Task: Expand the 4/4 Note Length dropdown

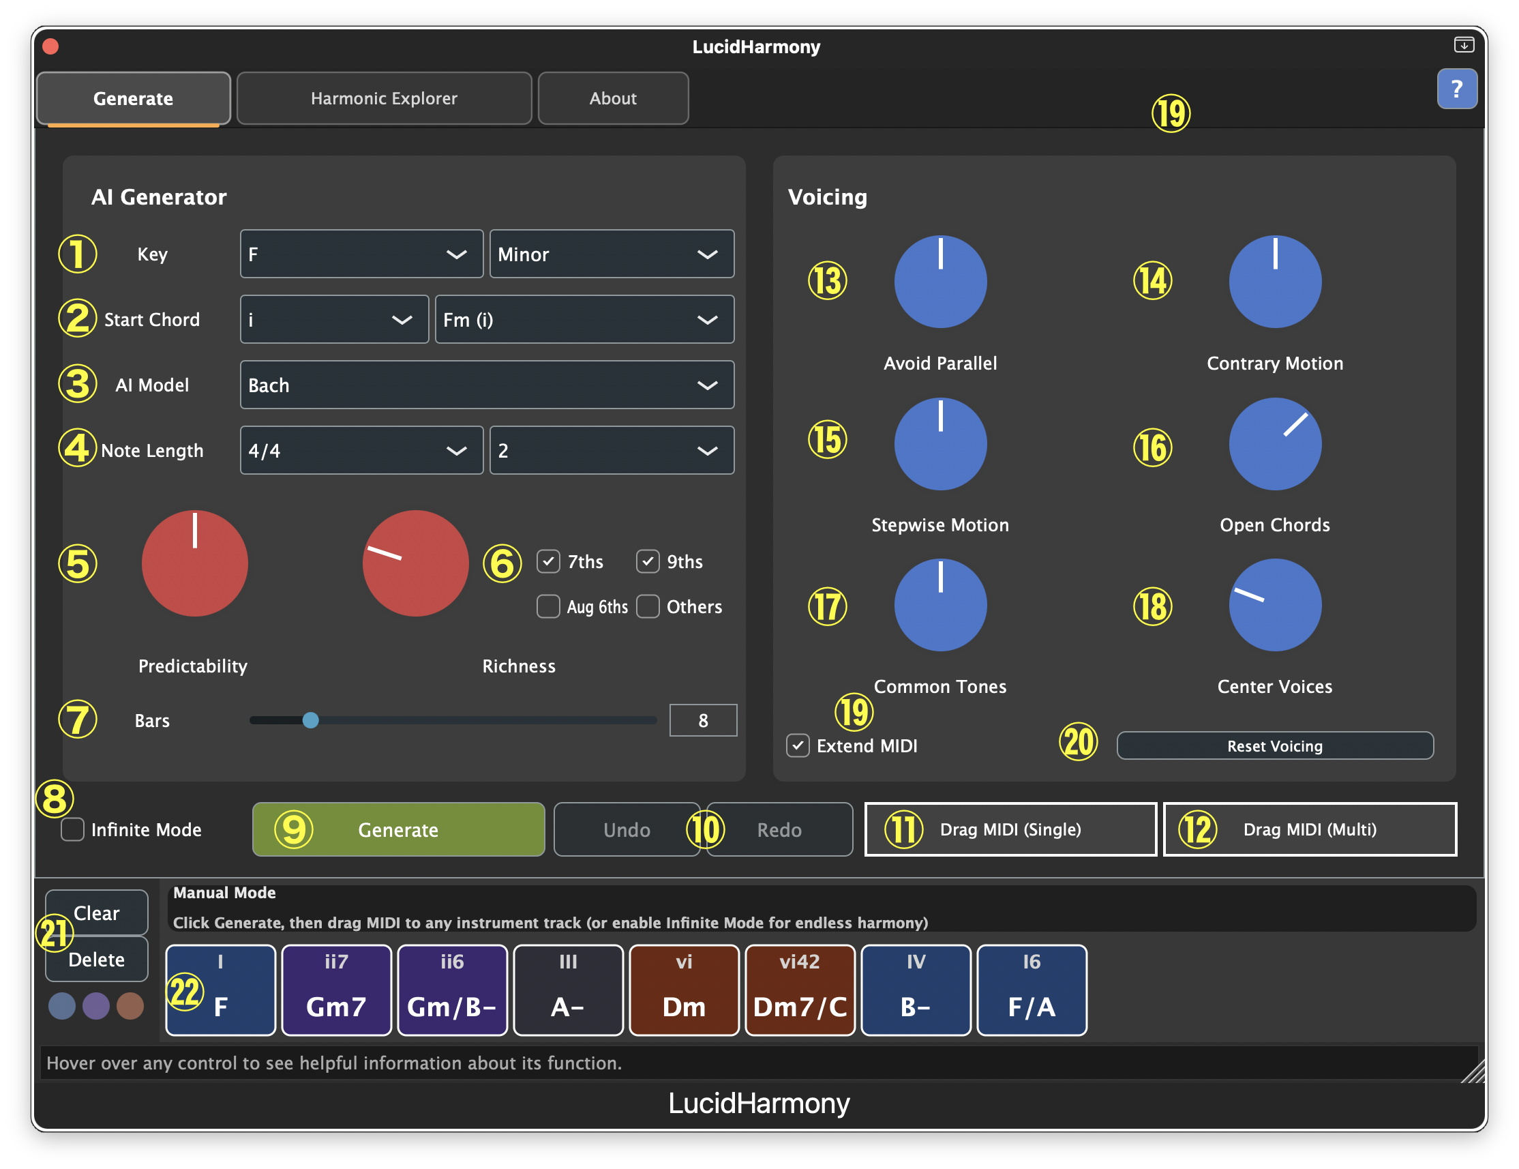Action: (x=361, y=450)
